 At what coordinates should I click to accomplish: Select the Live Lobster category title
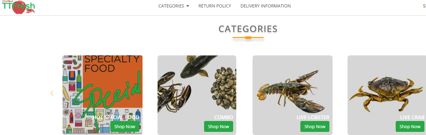[x=313, y=117]
